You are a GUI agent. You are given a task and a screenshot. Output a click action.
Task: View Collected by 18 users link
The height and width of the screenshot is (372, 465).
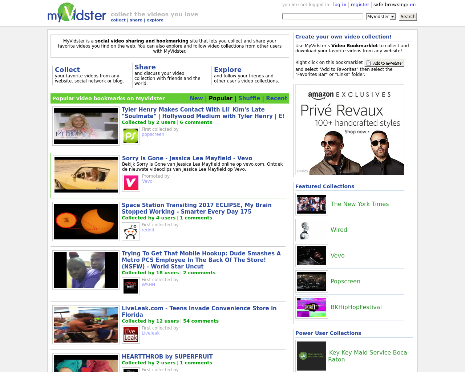[150, 273]
